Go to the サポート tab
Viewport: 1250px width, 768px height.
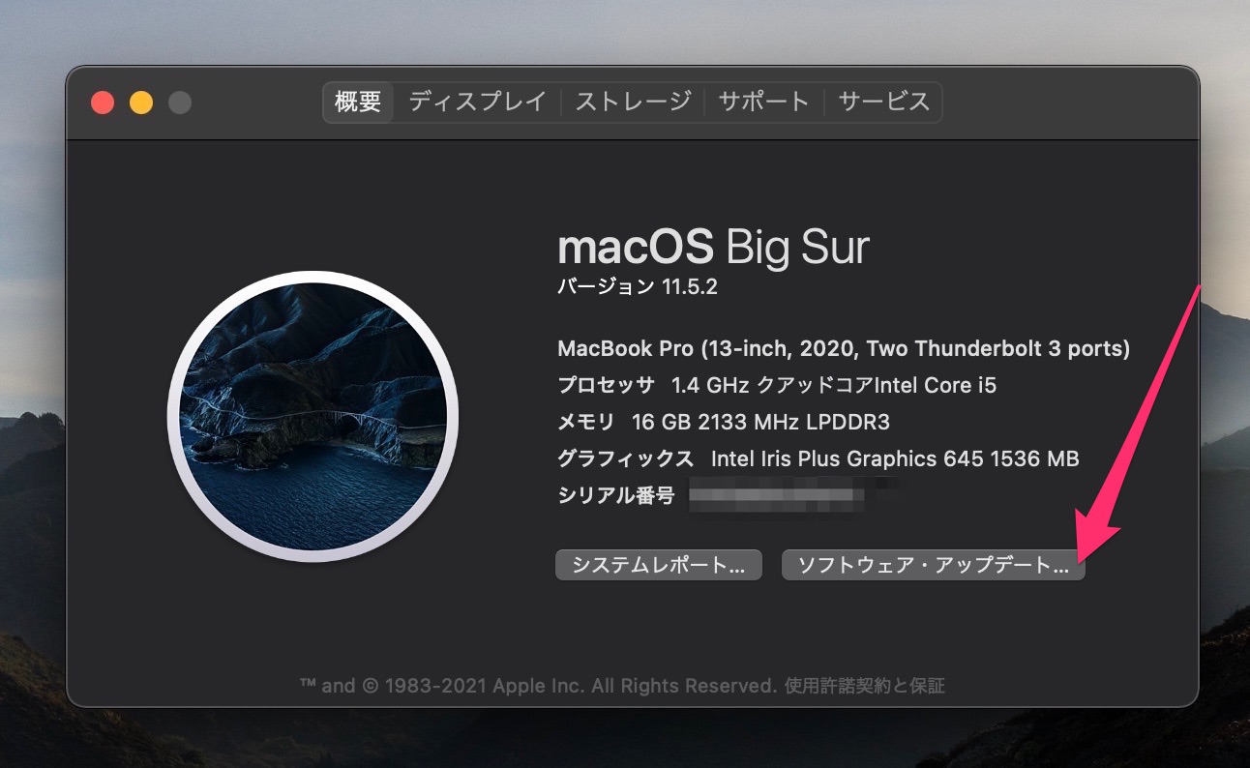click(x=763, y=102)
